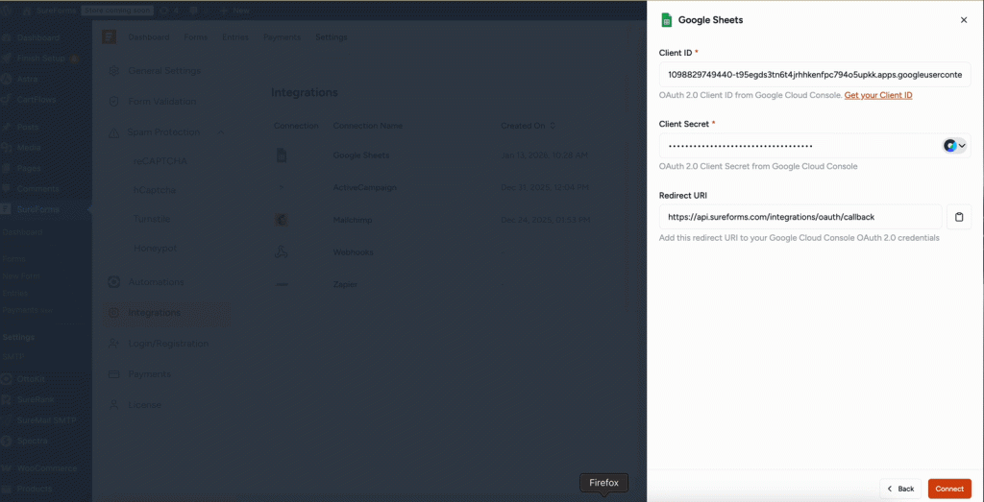The image size is (984, 502).
Task: Copy the Redirect URI with clipboard icon
Action: click(958, 217)
